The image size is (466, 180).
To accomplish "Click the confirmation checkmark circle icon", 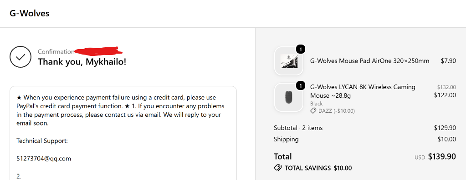I will click(x=20, y=57).
